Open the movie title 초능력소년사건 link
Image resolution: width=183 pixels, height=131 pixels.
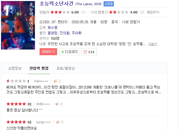(x=56, y=4)
